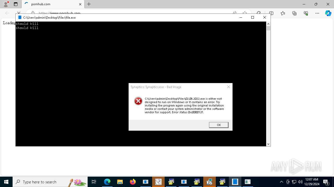Open Task View on taskbar
This screenshot has width=334, height=187.
[94, 182]
